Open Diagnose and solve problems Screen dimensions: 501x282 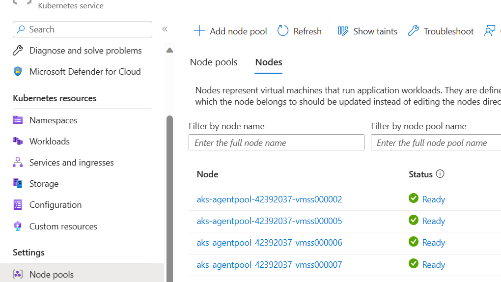85,51
